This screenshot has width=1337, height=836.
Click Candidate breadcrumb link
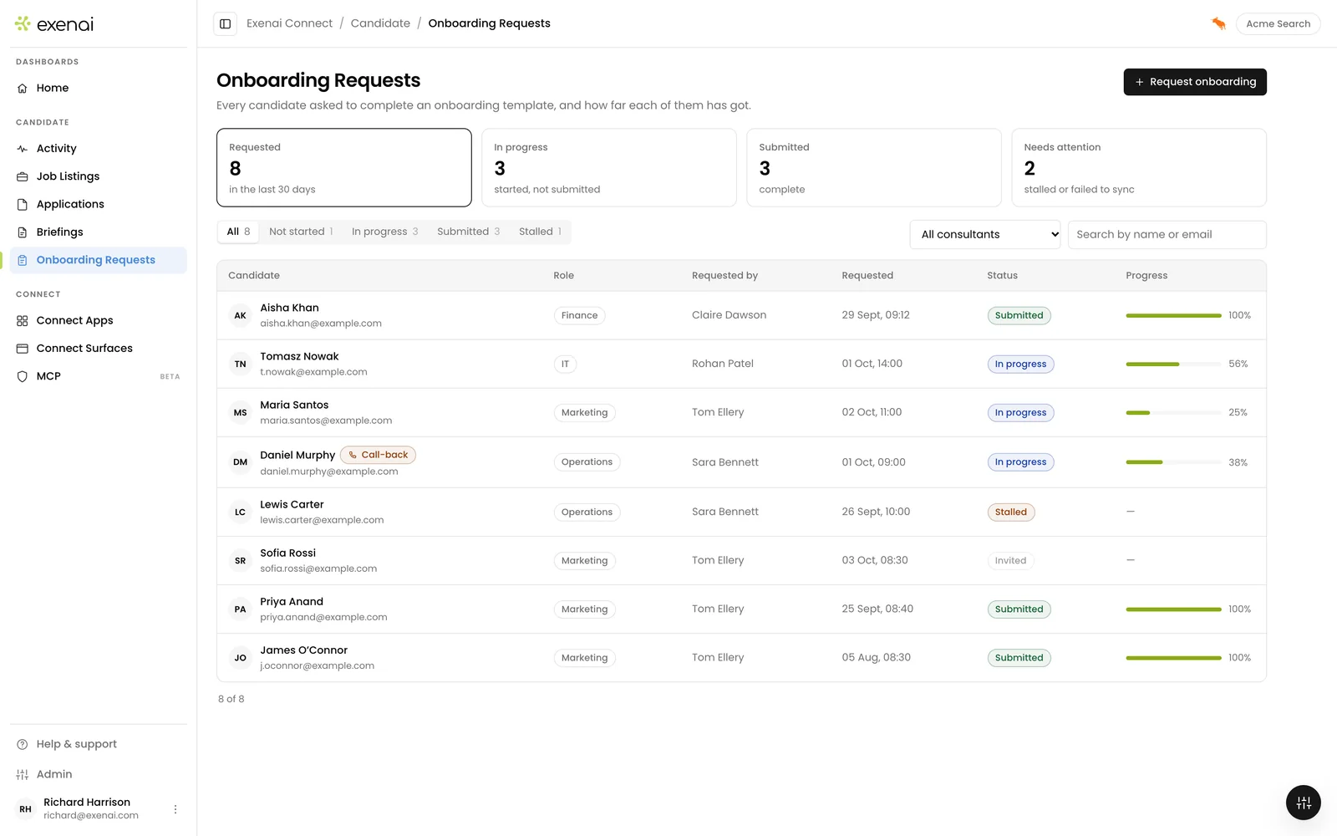(x=380, y=23)
